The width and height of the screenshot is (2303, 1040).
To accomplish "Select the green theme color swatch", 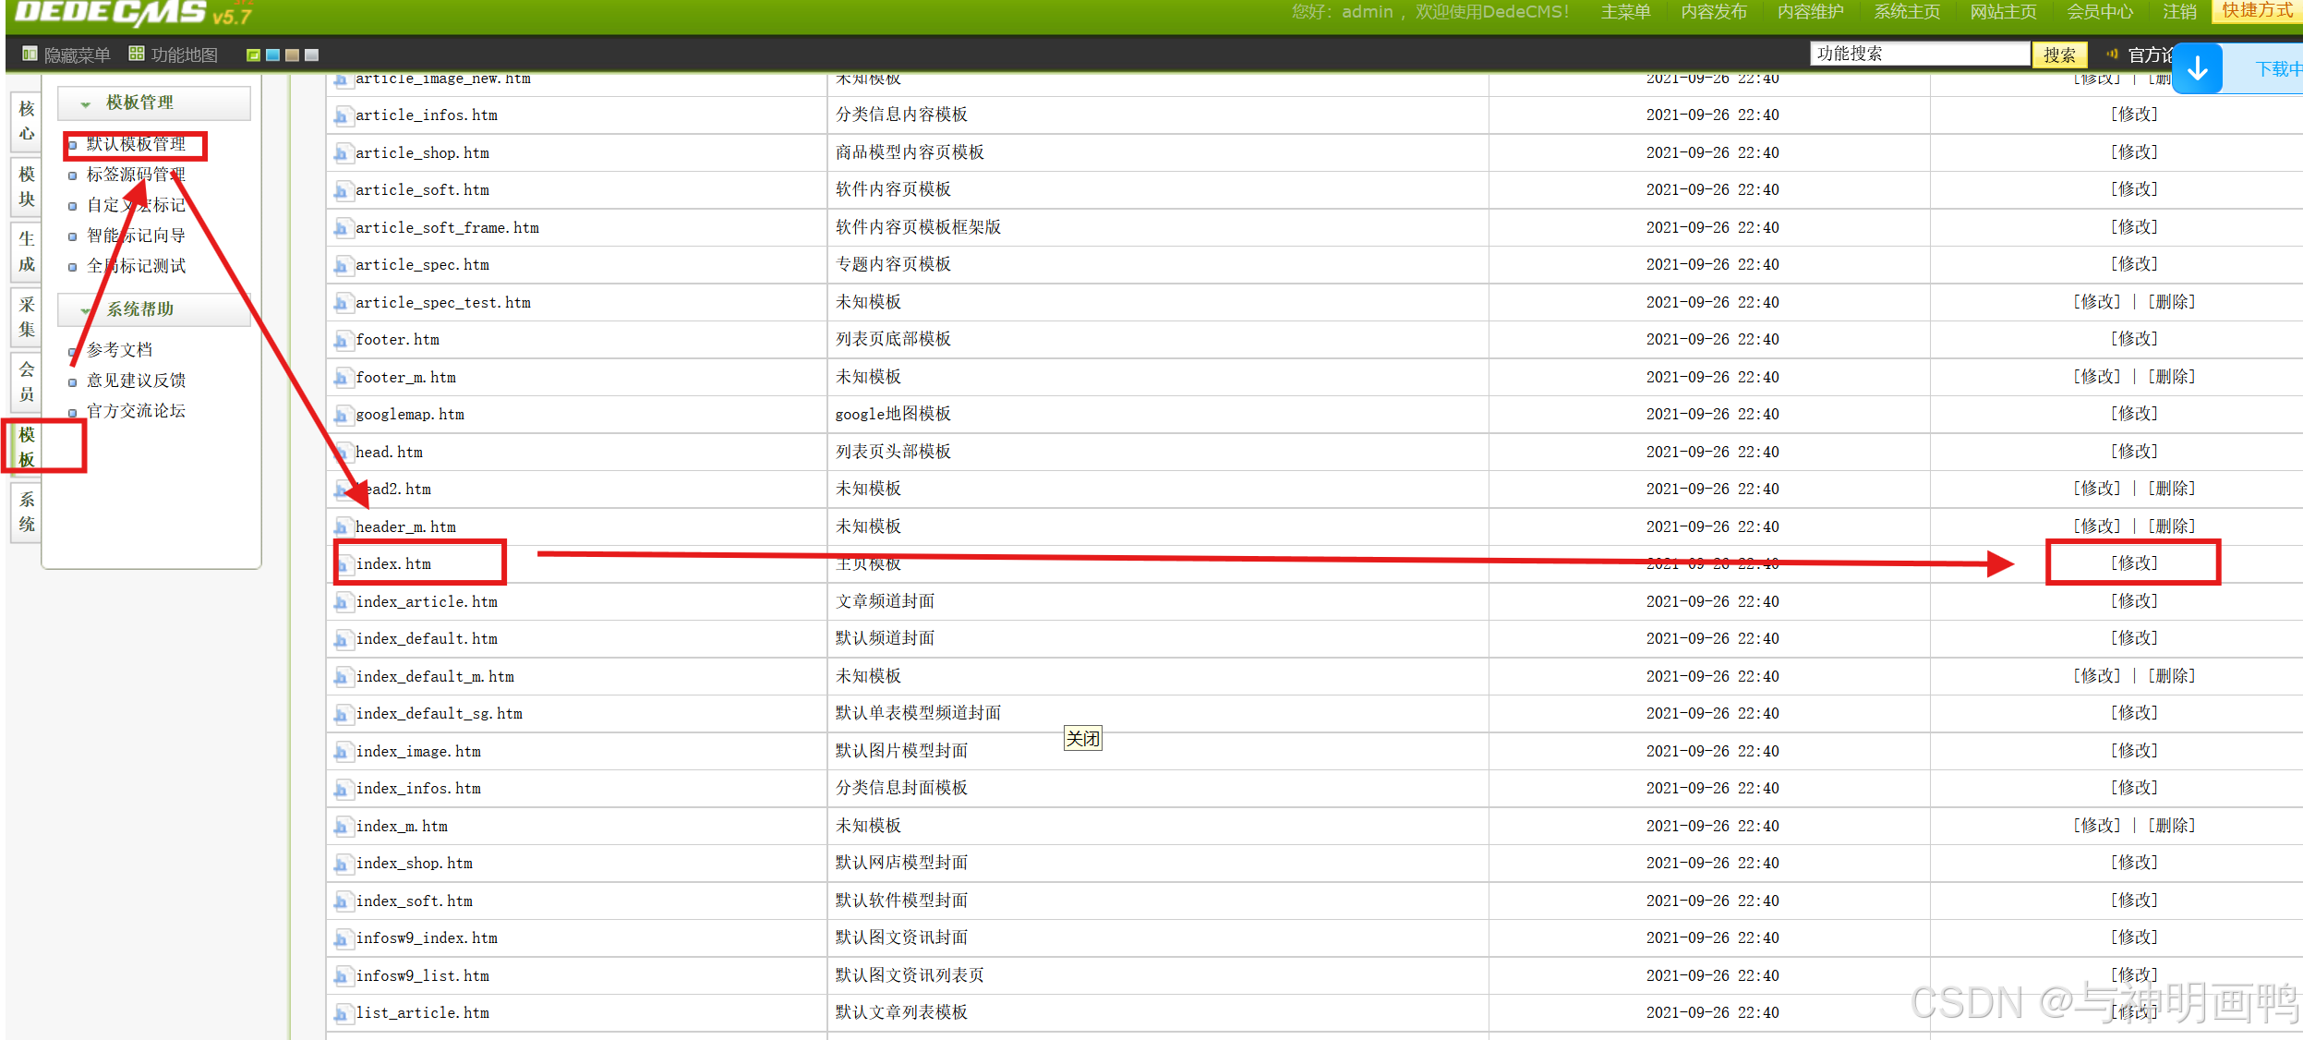I will (253, 55).
